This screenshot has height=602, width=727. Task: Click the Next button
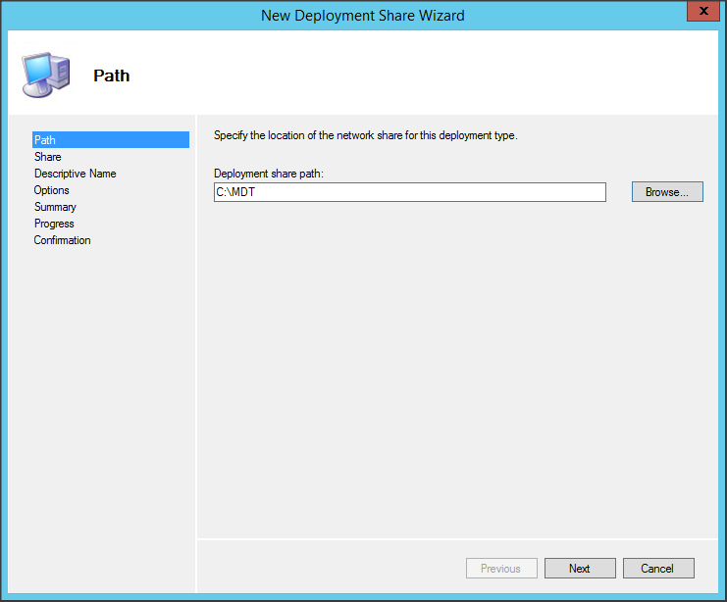click(x=580, y=569)
